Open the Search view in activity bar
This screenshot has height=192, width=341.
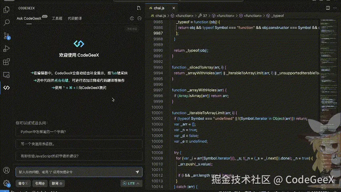(6, 22)
